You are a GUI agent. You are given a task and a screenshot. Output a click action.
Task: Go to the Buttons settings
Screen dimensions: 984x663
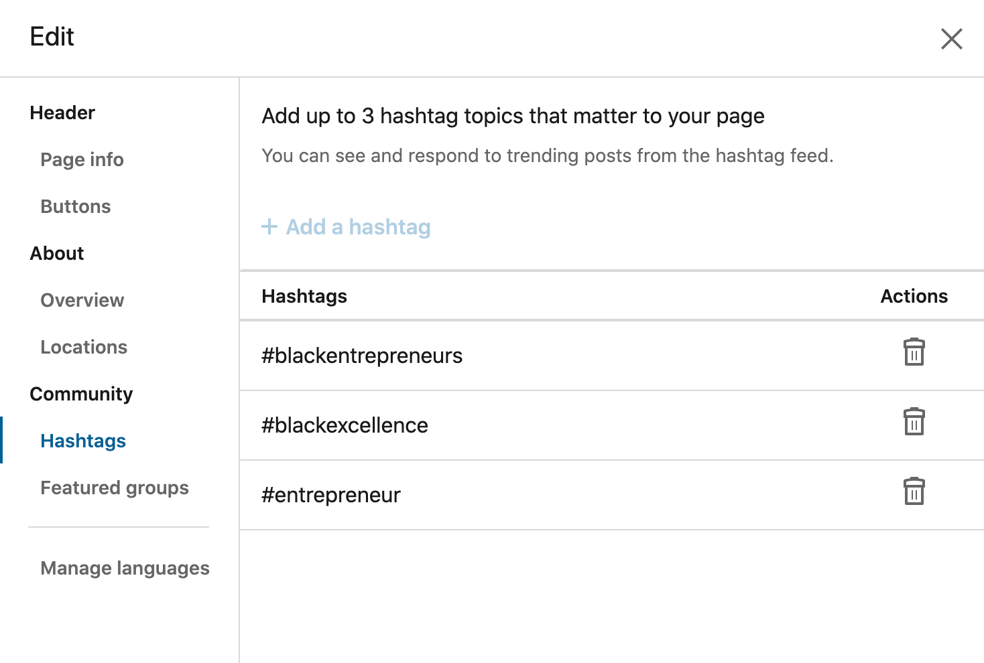point(76,206)
